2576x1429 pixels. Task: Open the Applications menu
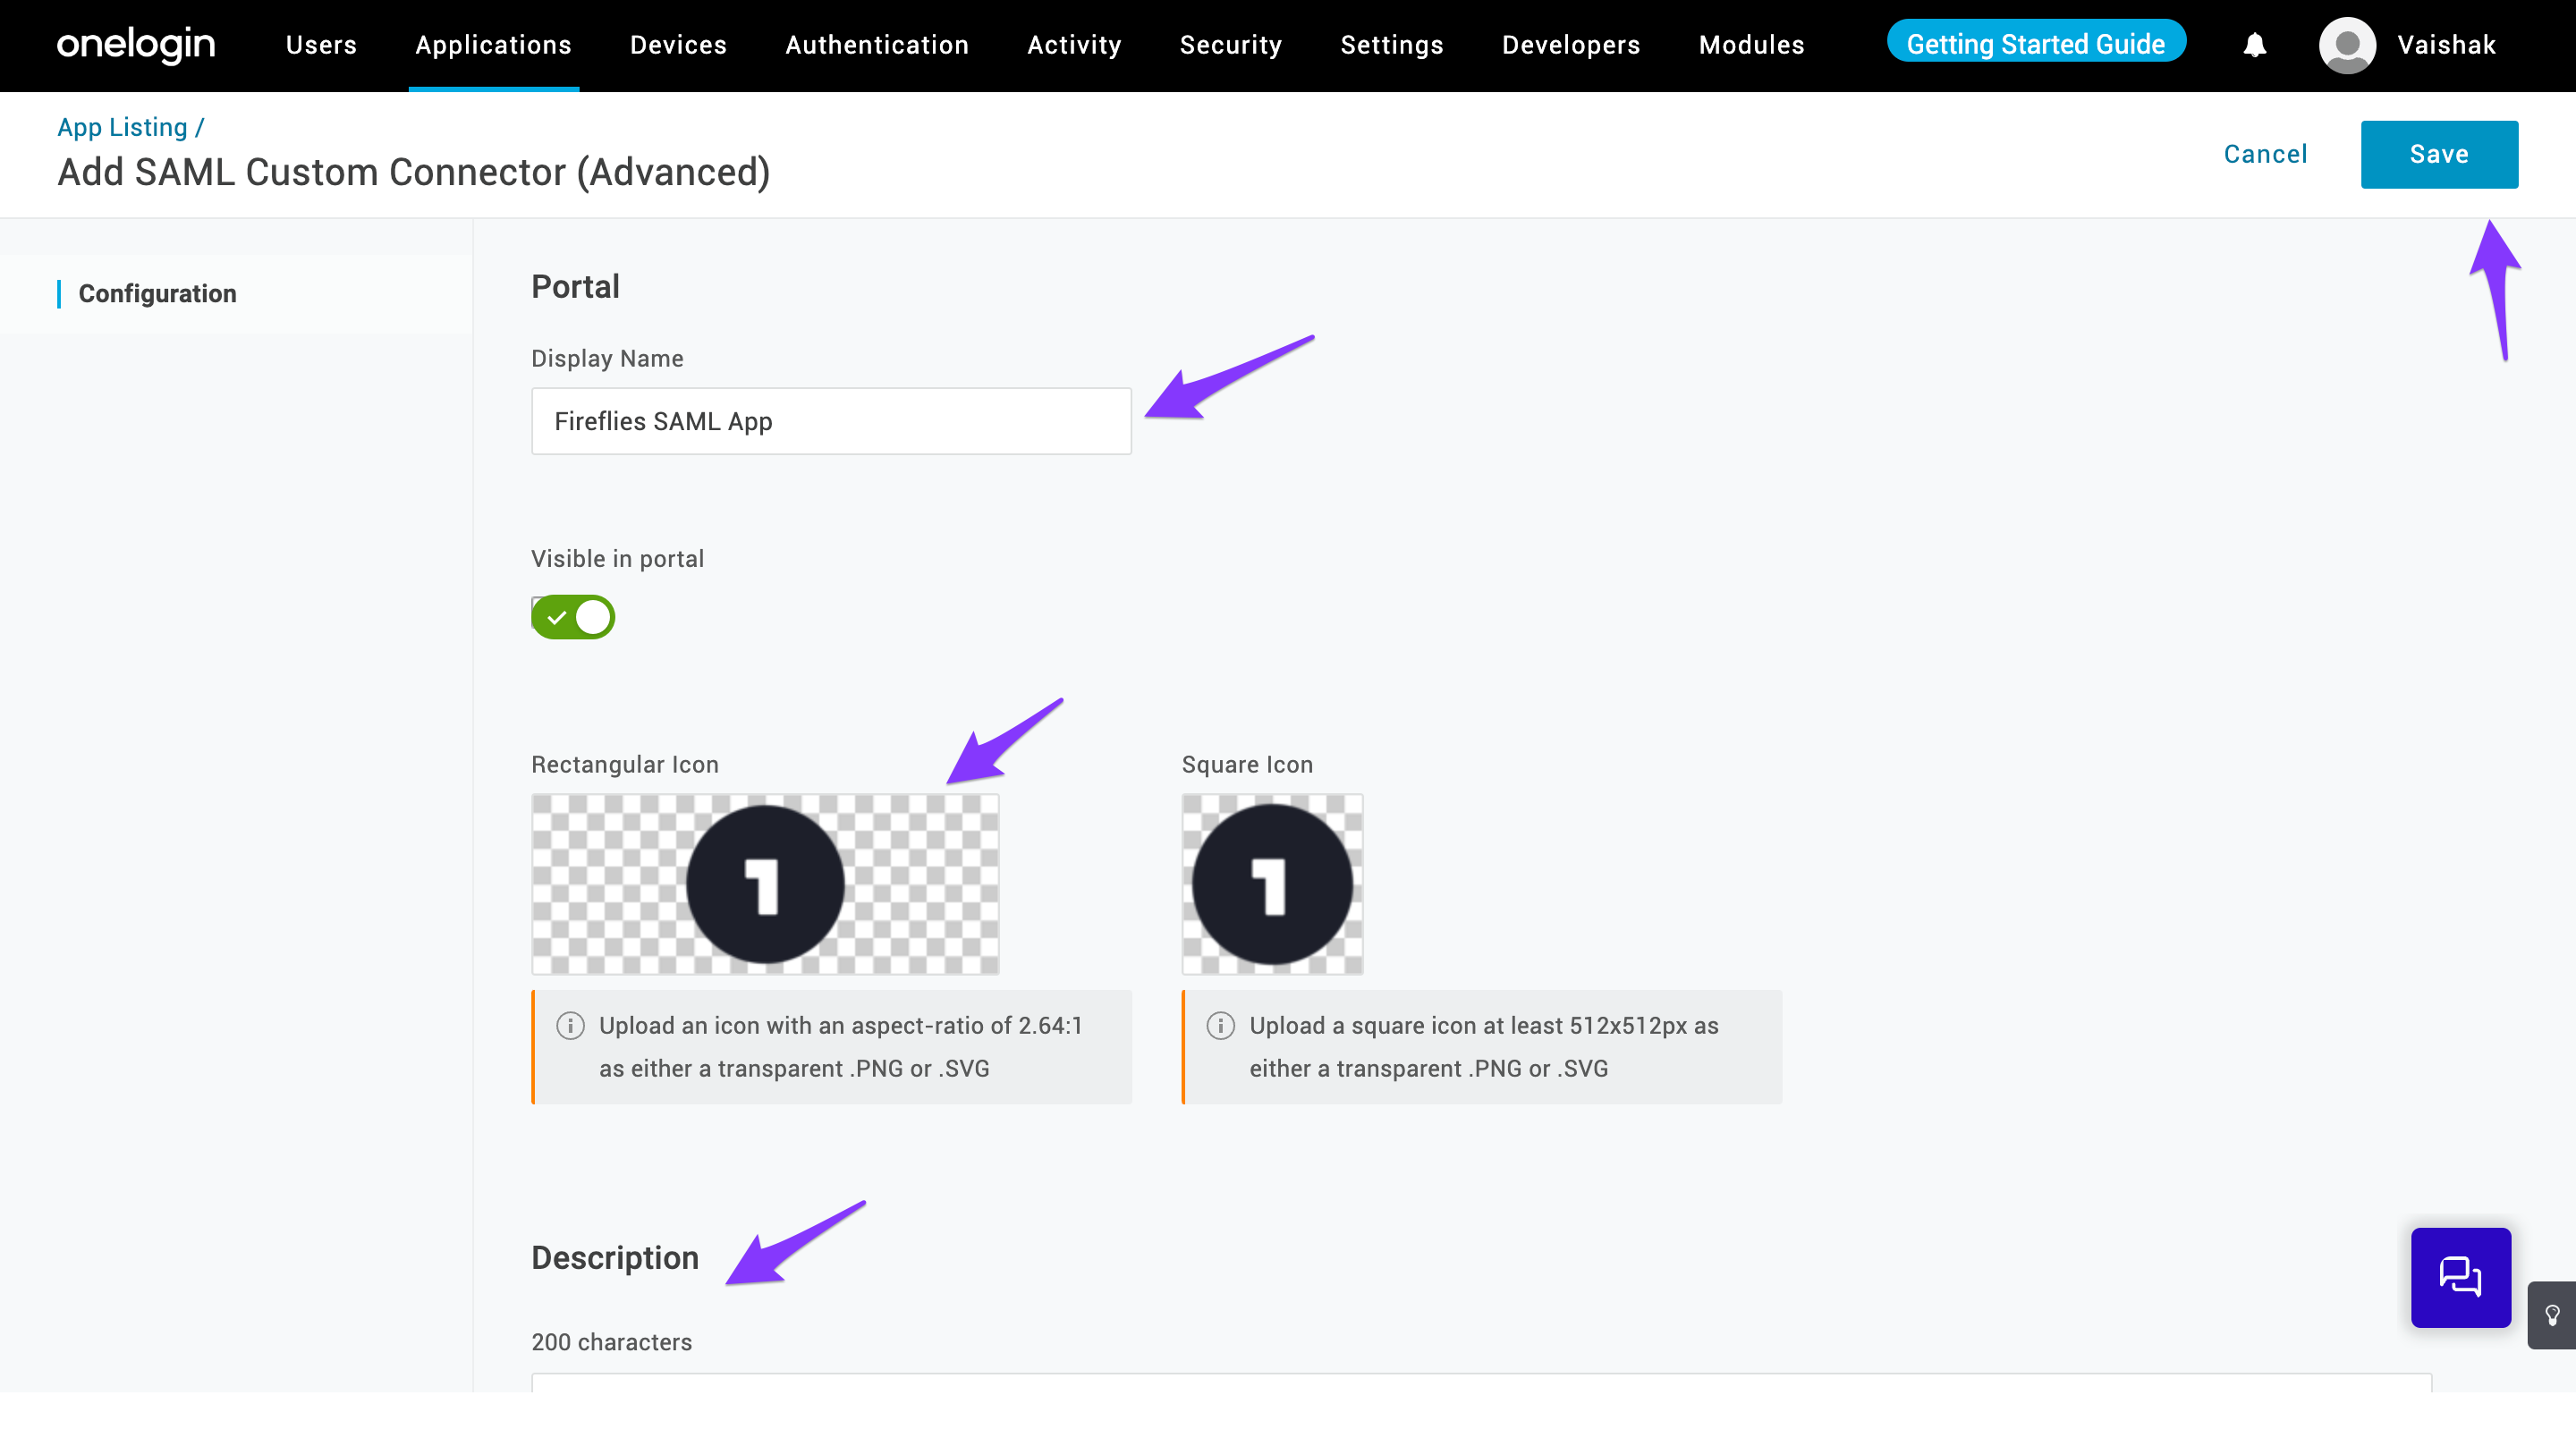pyautogui.click(x=493, y=45)
